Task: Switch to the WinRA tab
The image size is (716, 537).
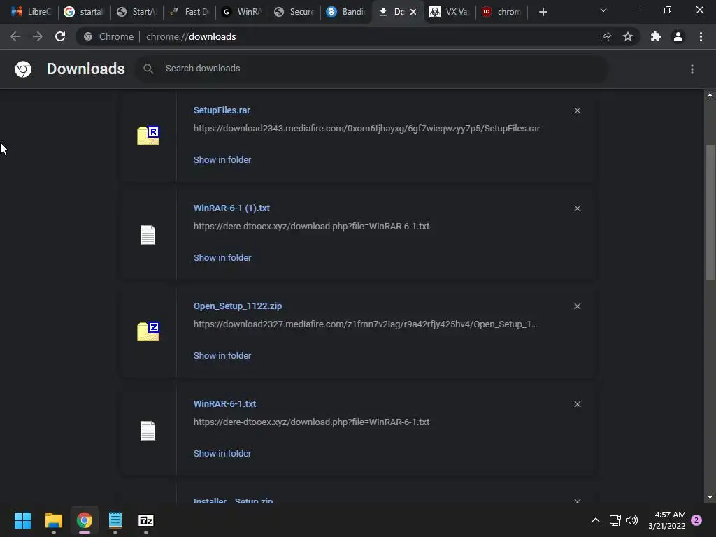Action: [241, 12]
